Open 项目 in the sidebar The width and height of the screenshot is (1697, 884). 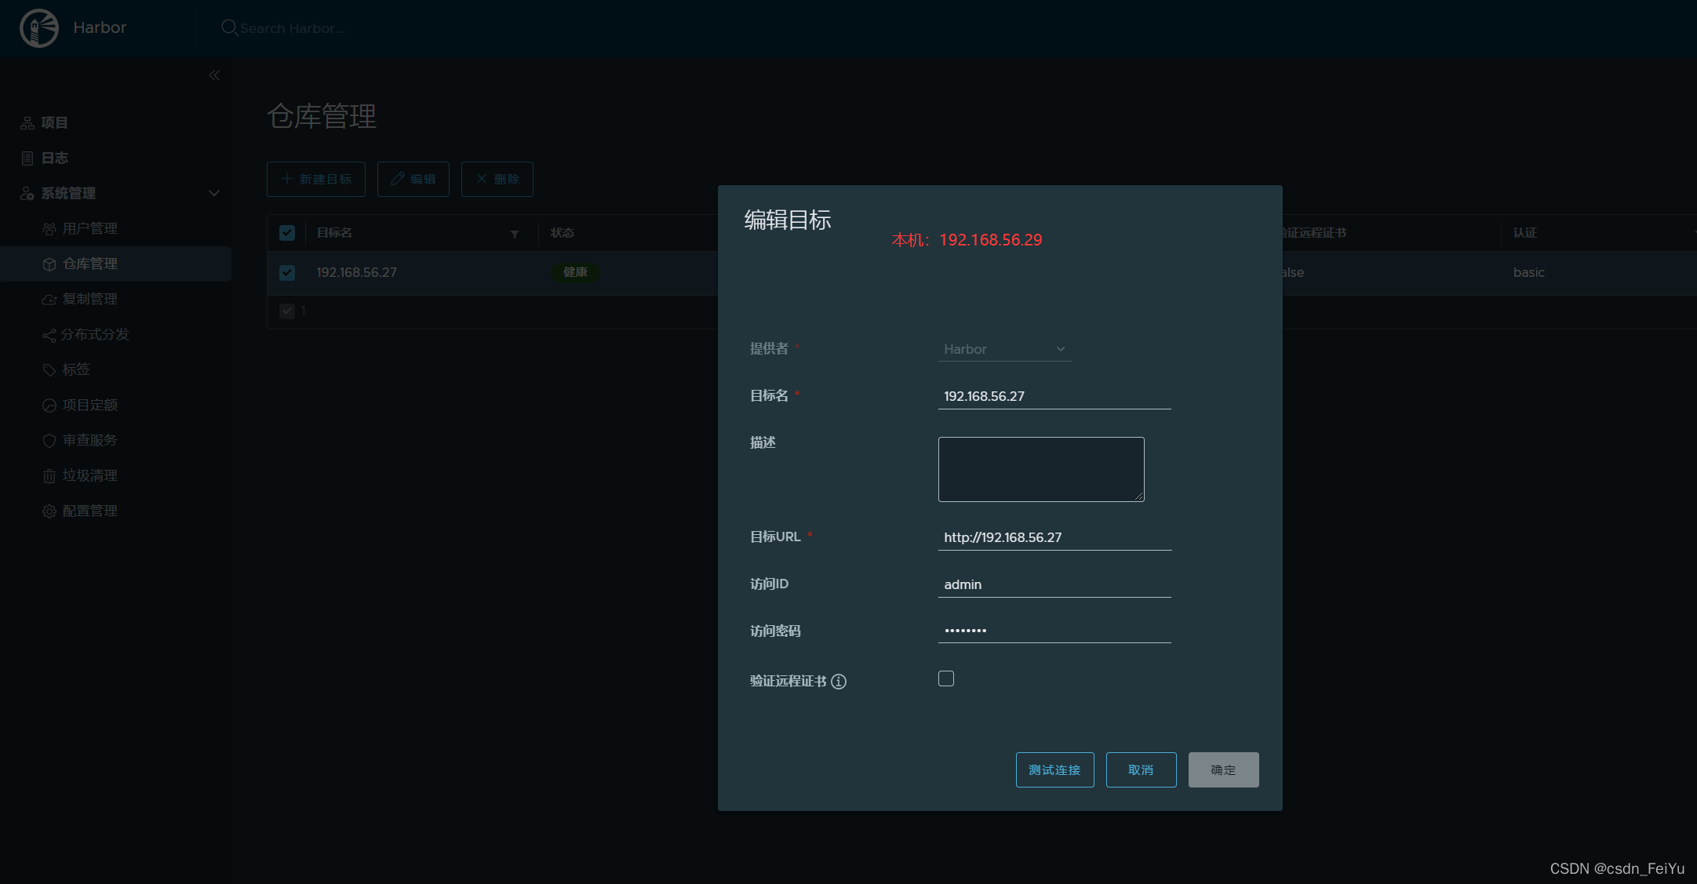(x=54, y=123)
